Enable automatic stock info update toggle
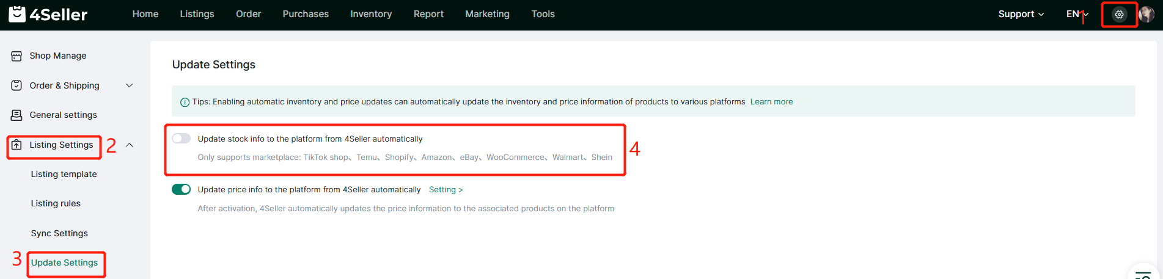1163x279 pixels. [x=181, y=139]
